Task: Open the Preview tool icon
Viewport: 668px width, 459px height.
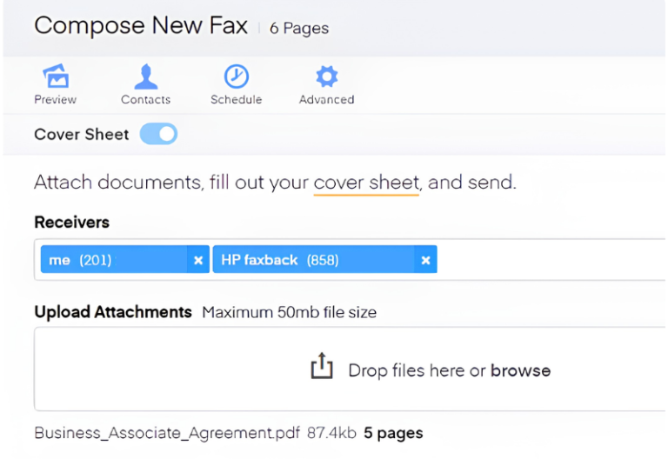Action: [x=56, y=76]
